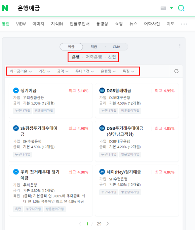Show more tabs via three dots
The image size is (195, 230).
(184, 24)
